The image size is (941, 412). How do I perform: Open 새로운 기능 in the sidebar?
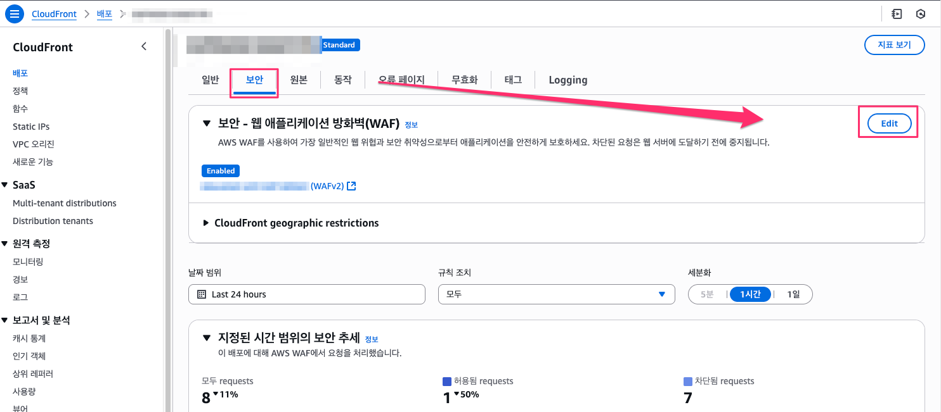pyautogui.click(x=33, y=162)
